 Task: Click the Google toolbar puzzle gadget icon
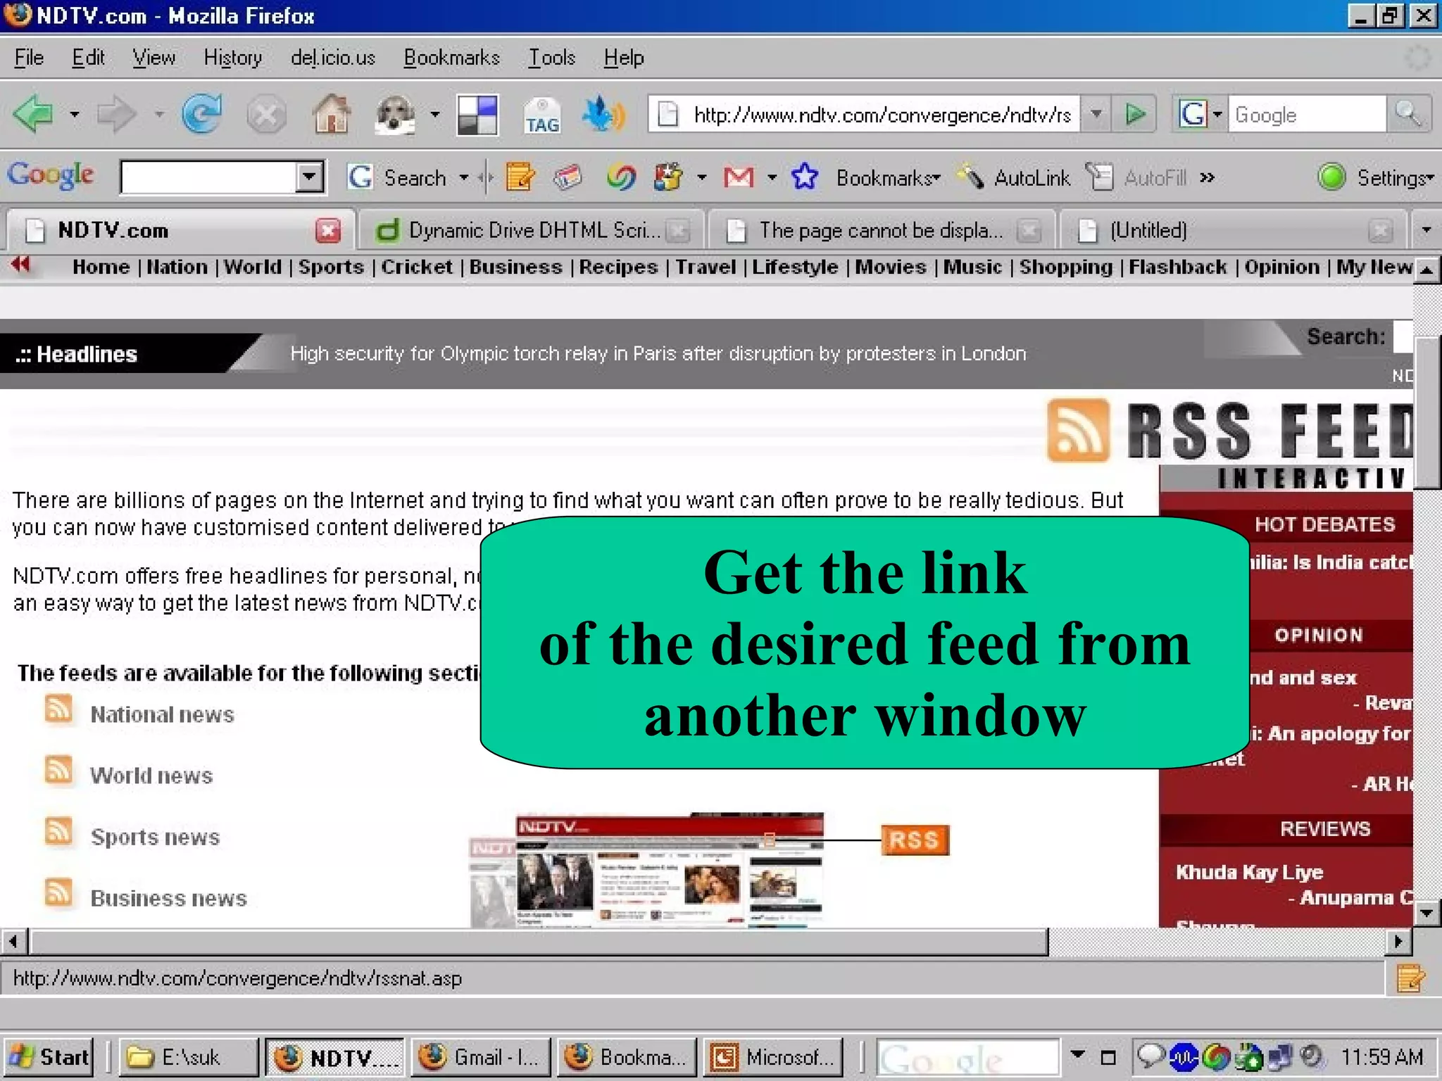click(668, 177)
